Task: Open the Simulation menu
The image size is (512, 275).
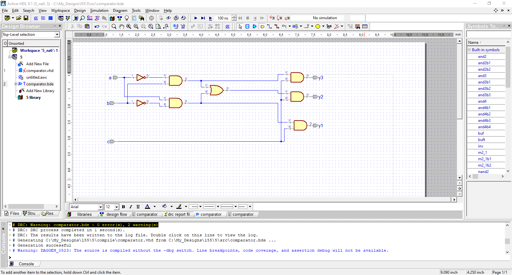Action: click(x=99, y=11)
